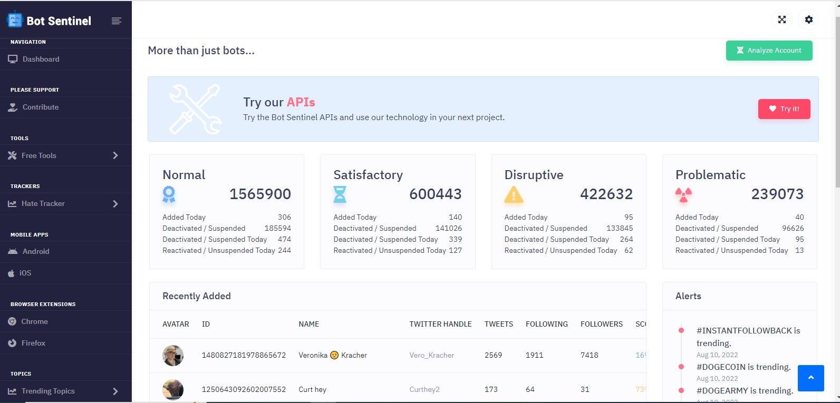Click the Curt hey name cell
Image resolution: width=840 pixels, height=403 pixels.
[x=312, y=389]
